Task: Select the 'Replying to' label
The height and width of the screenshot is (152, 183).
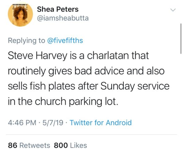Action: coord(26,41)
